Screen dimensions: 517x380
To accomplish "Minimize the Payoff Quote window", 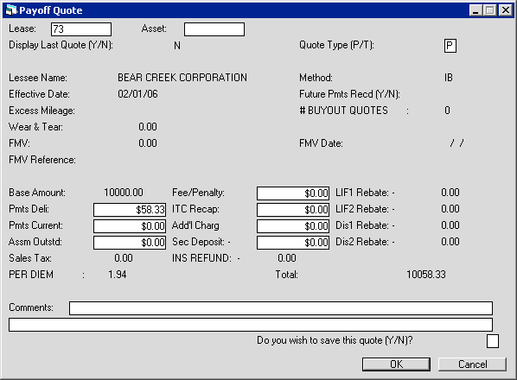I will coord(476,10).
